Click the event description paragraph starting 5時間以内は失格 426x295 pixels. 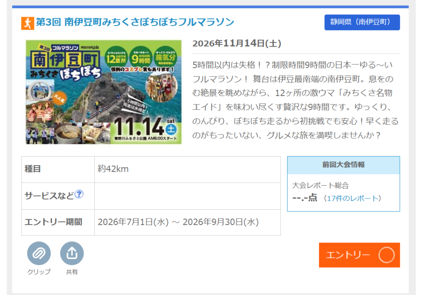[295, 100]
